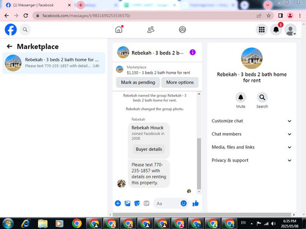Search in conversation using the magnifier icon
The width and height of the screenshot is (306, 229).
pos(262,98)
